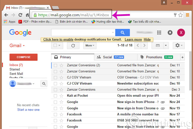
Task: Go back with the browser back arrow
Action: (x=6, y=15)
